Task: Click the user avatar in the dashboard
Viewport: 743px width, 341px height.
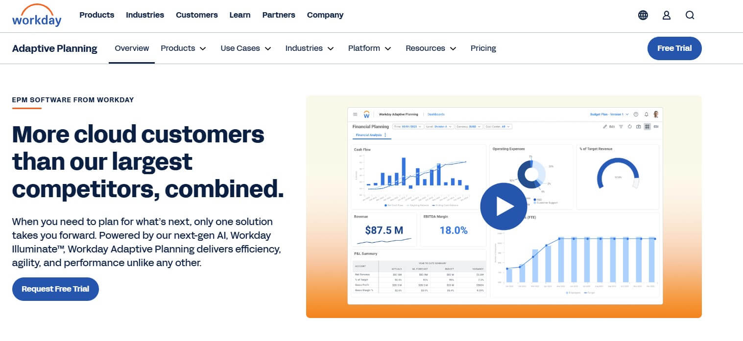Action: pos(656,114)
